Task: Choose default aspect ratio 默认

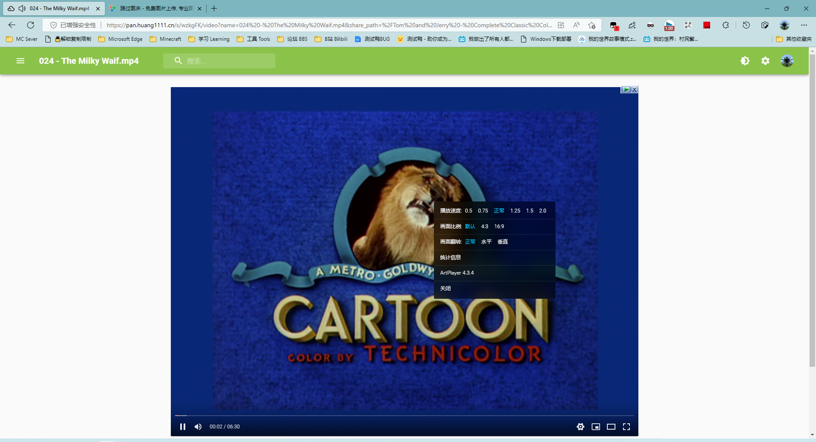Action: click(470, 227)
